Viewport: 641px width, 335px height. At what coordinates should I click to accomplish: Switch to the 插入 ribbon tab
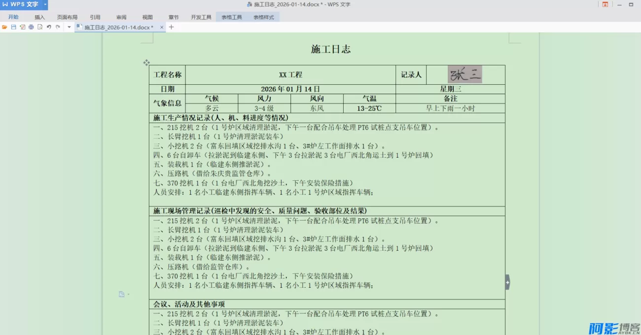point(39,16)
